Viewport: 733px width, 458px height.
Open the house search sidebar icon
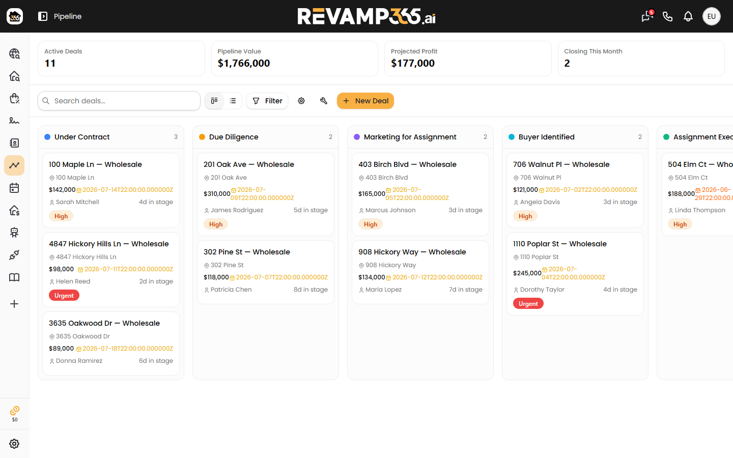pyautogui.click(x=14, y=76)
